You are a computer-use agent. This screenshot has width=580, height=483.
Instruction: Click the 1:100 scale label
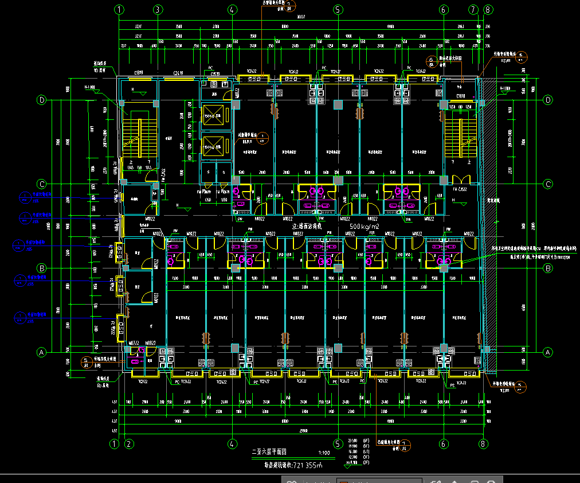324,453
